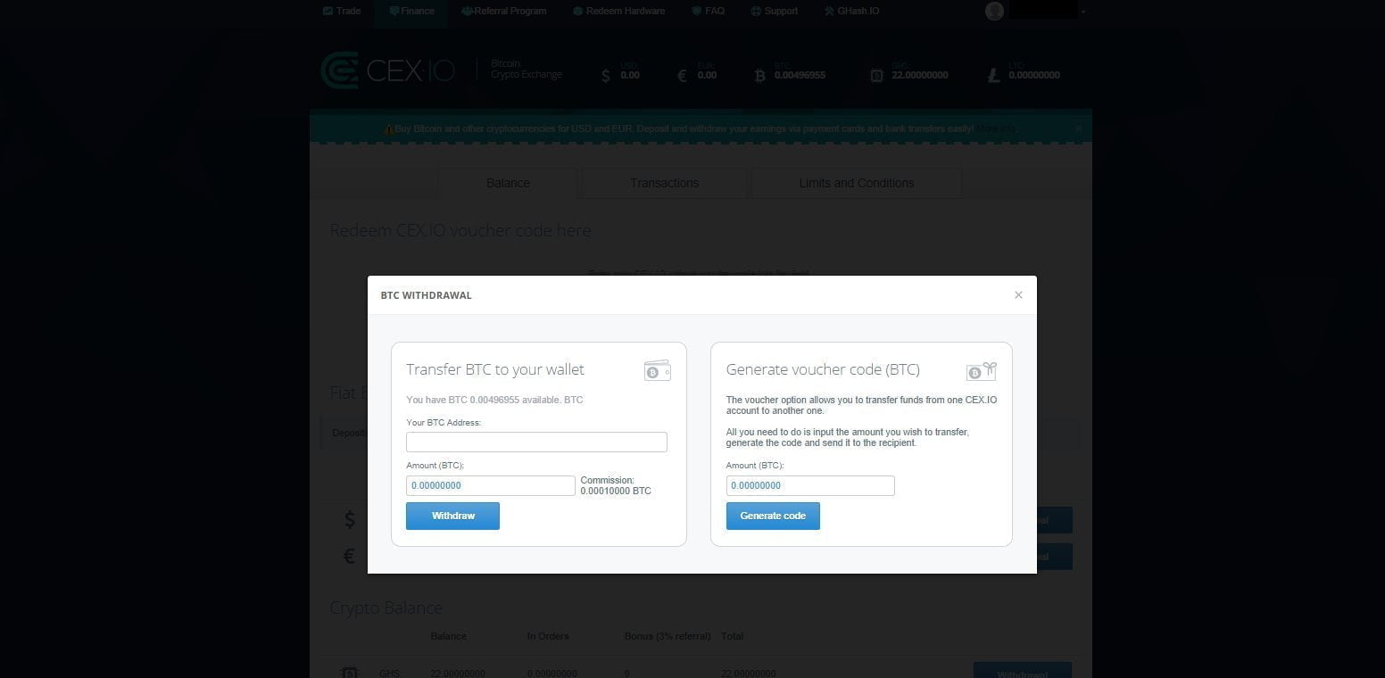1385x678 pixels.
Task: Focus the voucher Amount (BTC) field
Action: (810, 485)
